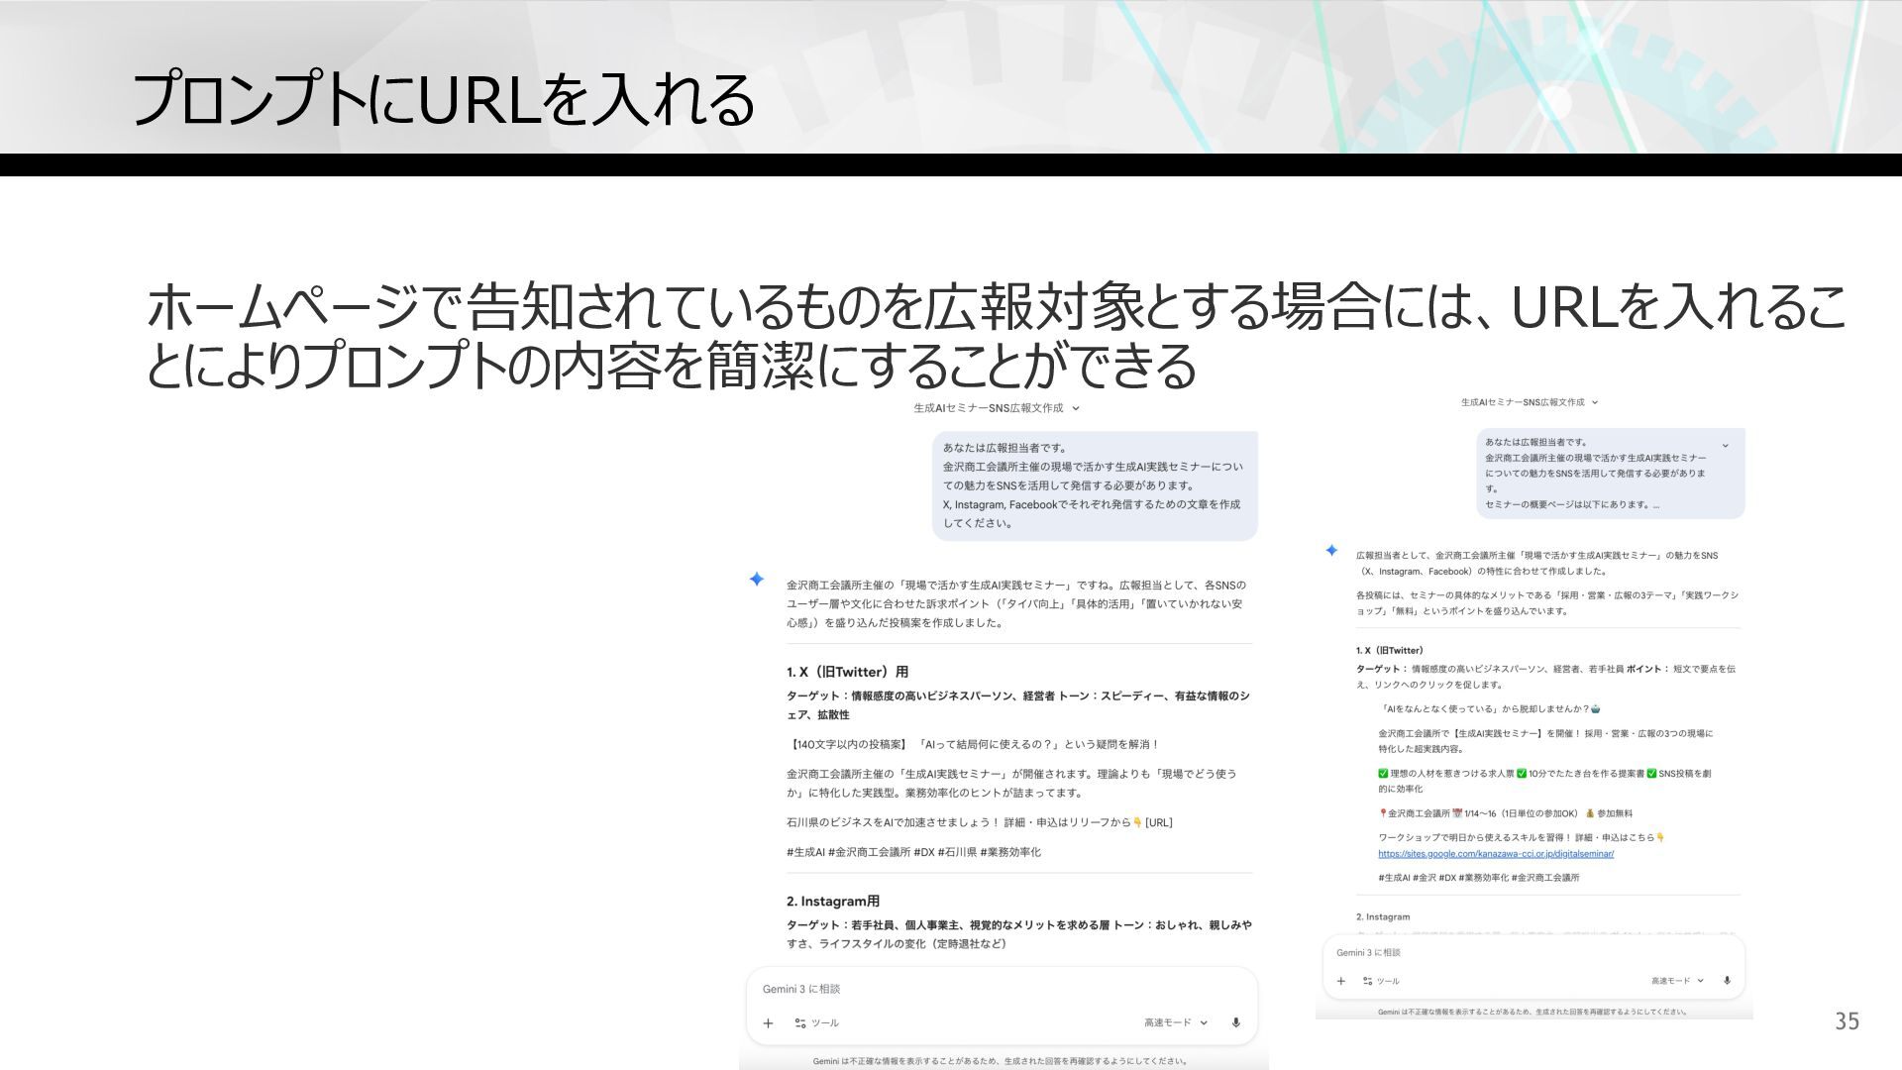Open 高速モード dropdown in left Gemini chat
1902x1070 pixels.
[1176, 1022]
